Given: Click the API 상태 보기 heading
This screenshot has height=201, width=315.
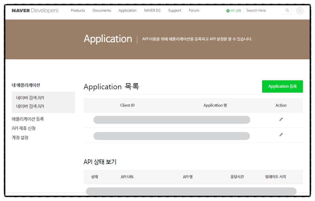Looking at the screenshot, I should [x=100, y=162].
